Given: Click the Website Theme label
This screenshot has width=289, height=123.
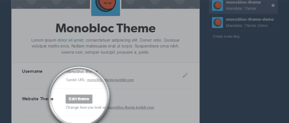Looking at the screenshot, I should [x=38, y=99].
